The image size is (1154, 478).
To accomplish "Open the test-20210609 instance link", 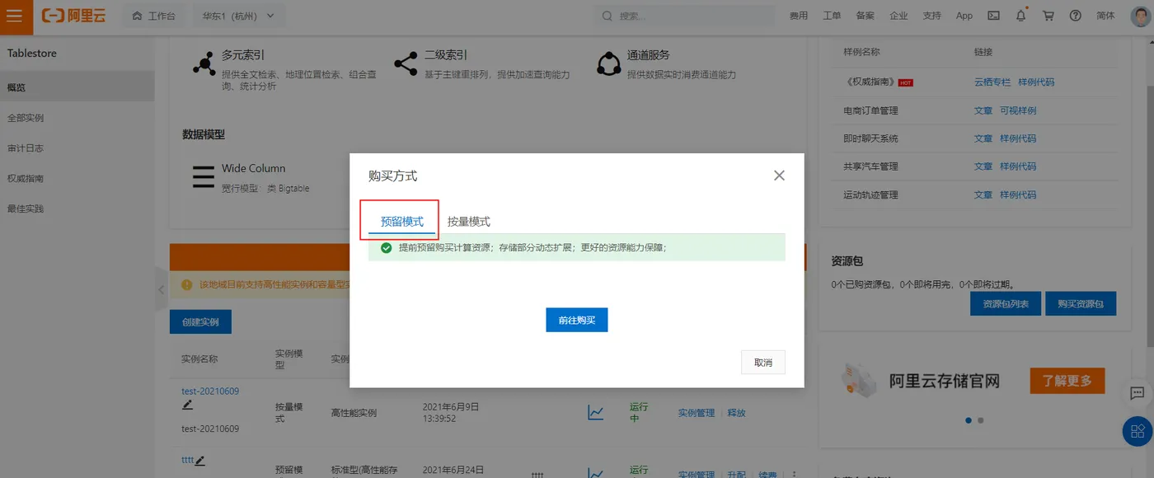I will click(210, 391).
